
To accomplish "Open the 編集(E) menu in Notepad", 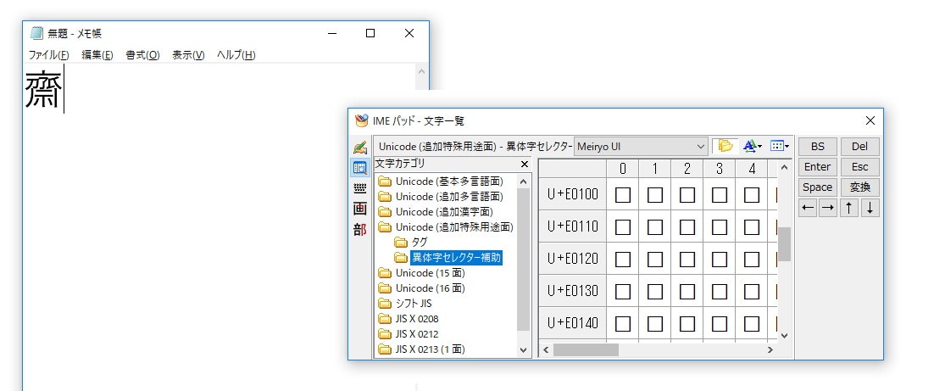I will click(x=97, y=55).
